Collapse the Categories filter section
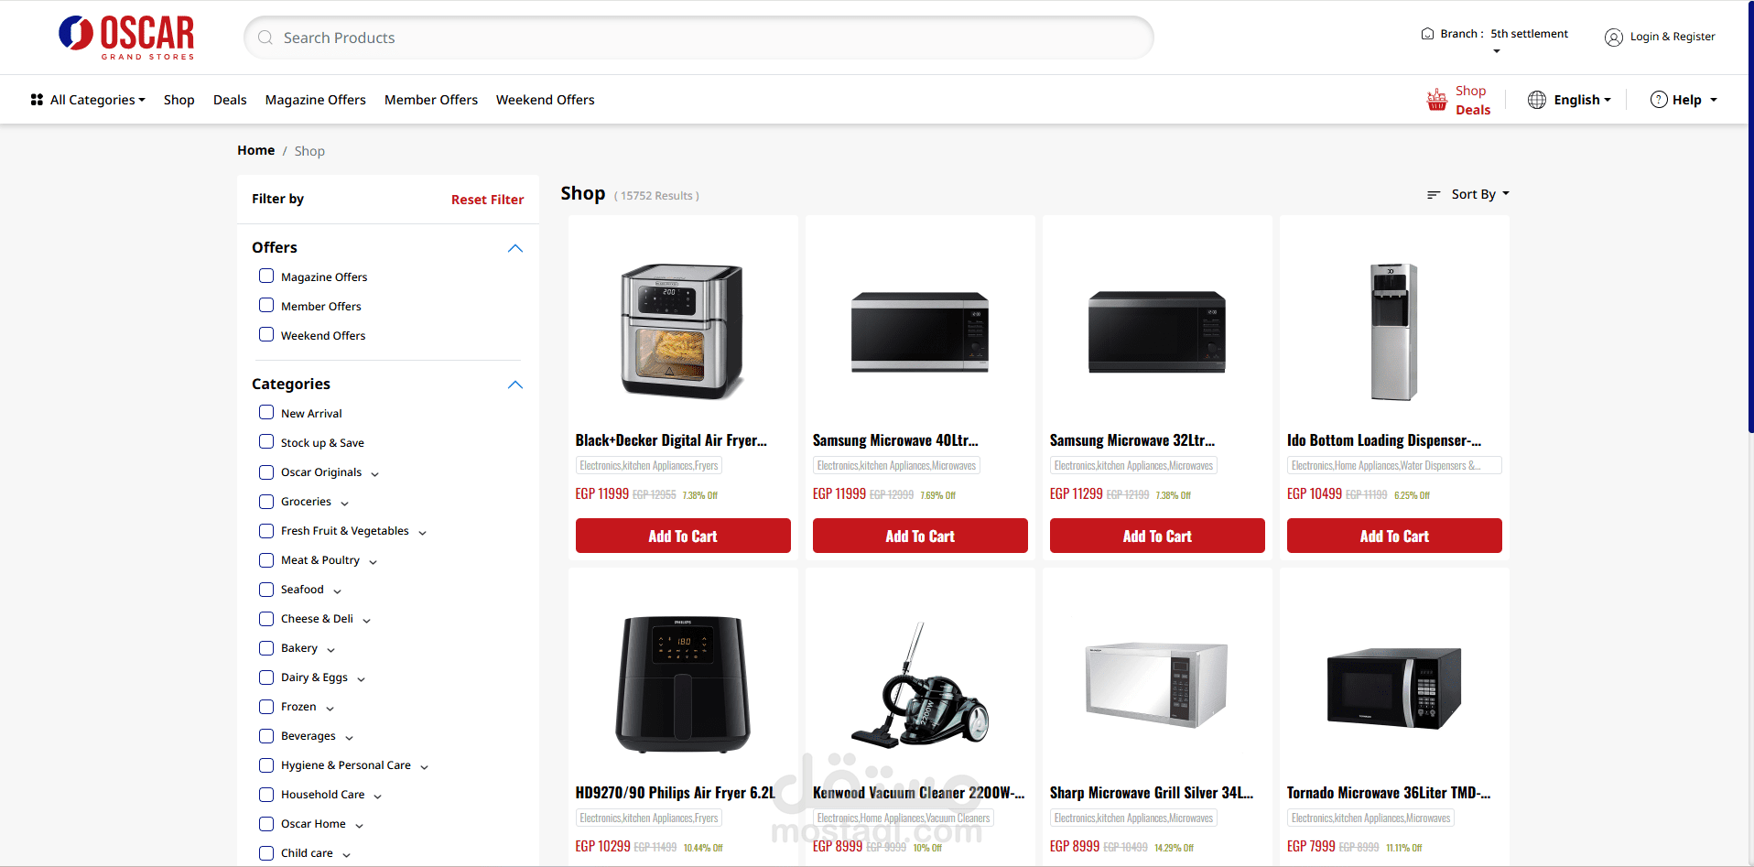The image size is (1754, 867). pos(515,385)
